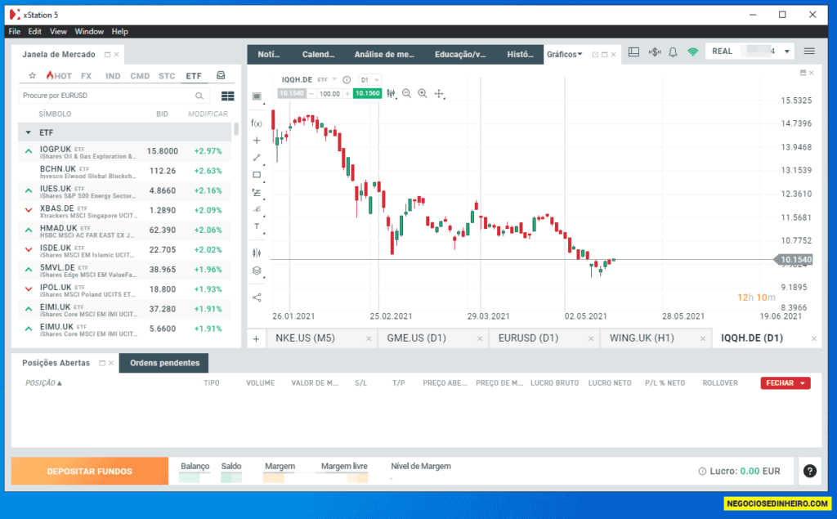The height and width of the screenshot is (519, 837).
Task: Click the search magnifier in symbol search
Action: click(199, 96)
